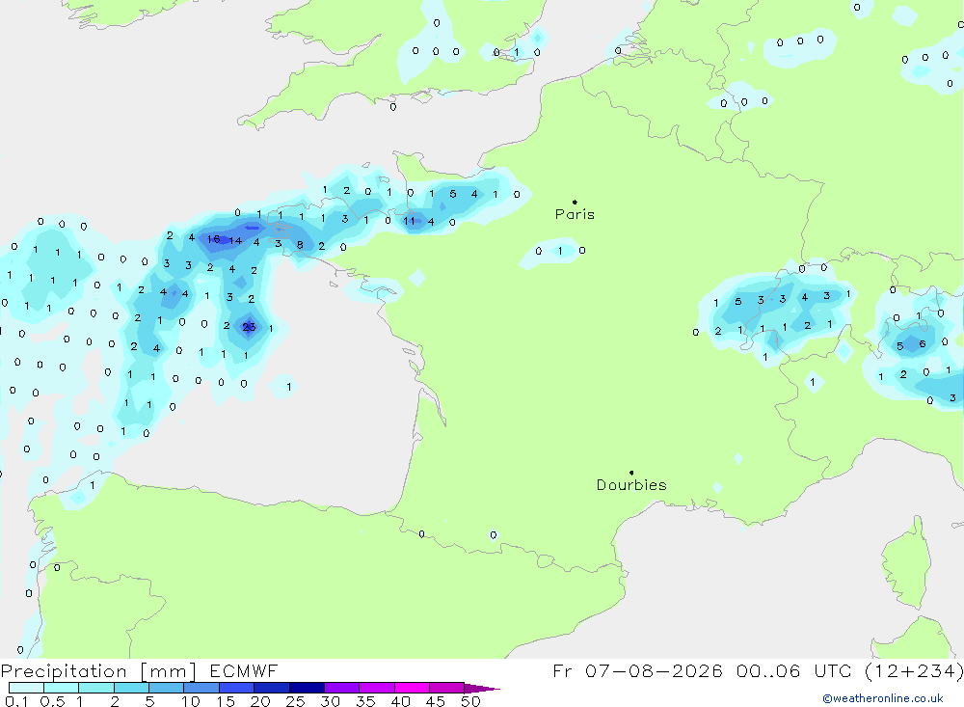
Task: Pick the 5–10 mm legend swatch
Action: (x=167, y=688)
